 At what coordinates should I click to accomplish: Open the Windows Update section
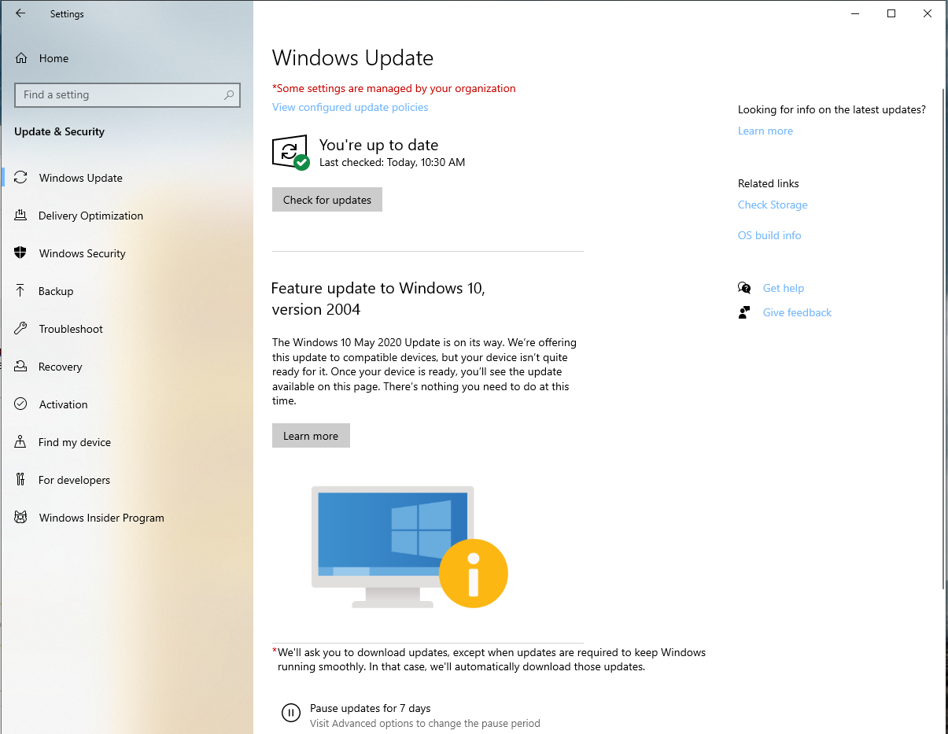click(127, 178)
